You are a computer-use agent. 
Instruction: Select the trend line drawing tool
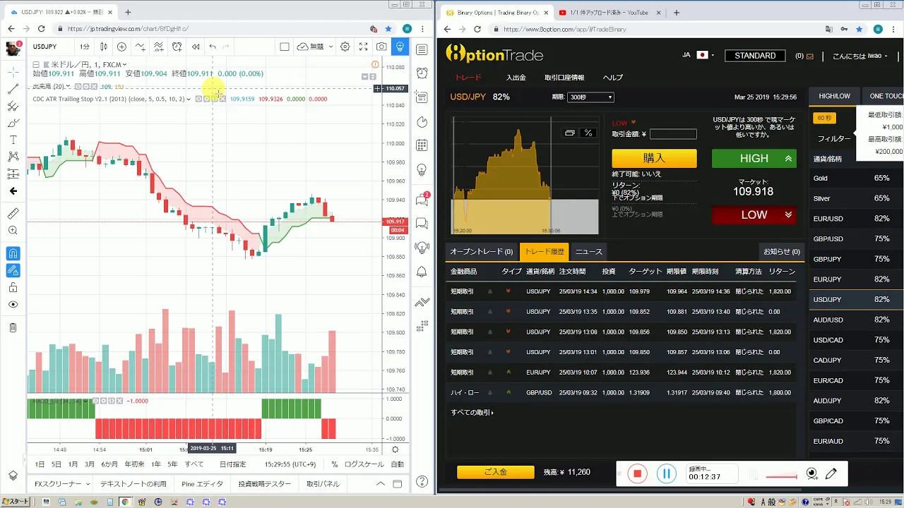point(13,90)
